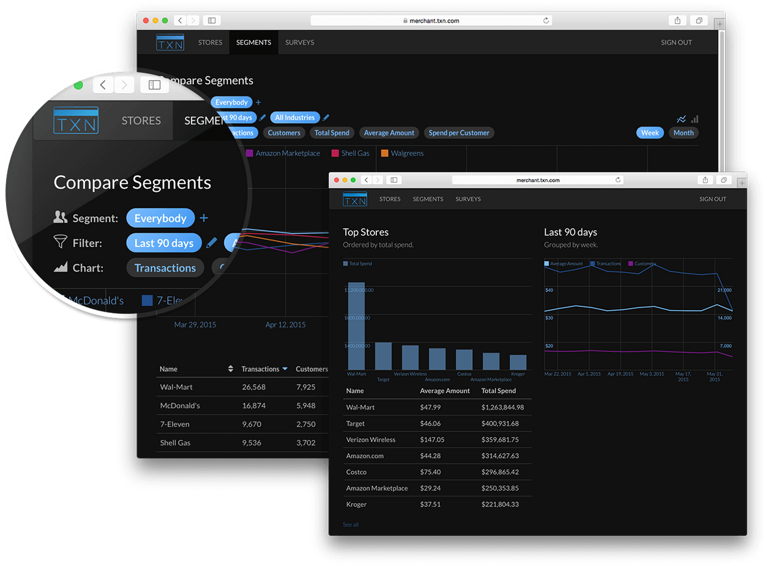
Task: Open SURVEYS tab in the back window
Action: click(x=300, y=43)
